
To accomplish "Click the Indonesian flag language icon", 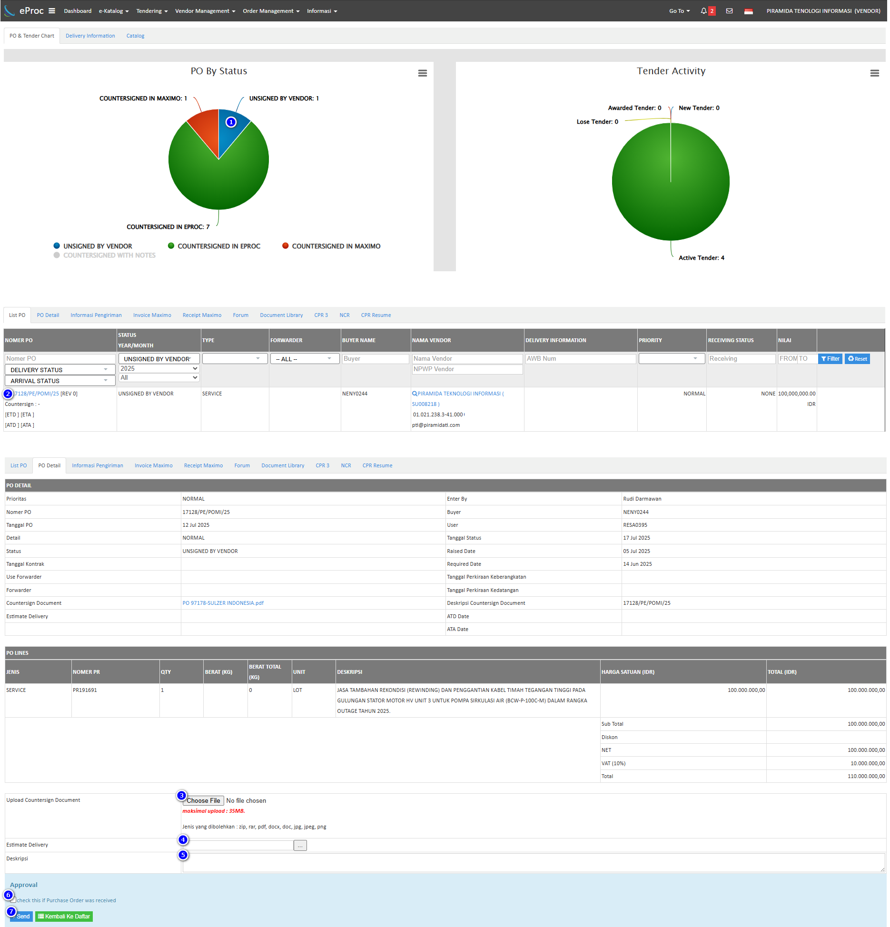I will 748,11.
